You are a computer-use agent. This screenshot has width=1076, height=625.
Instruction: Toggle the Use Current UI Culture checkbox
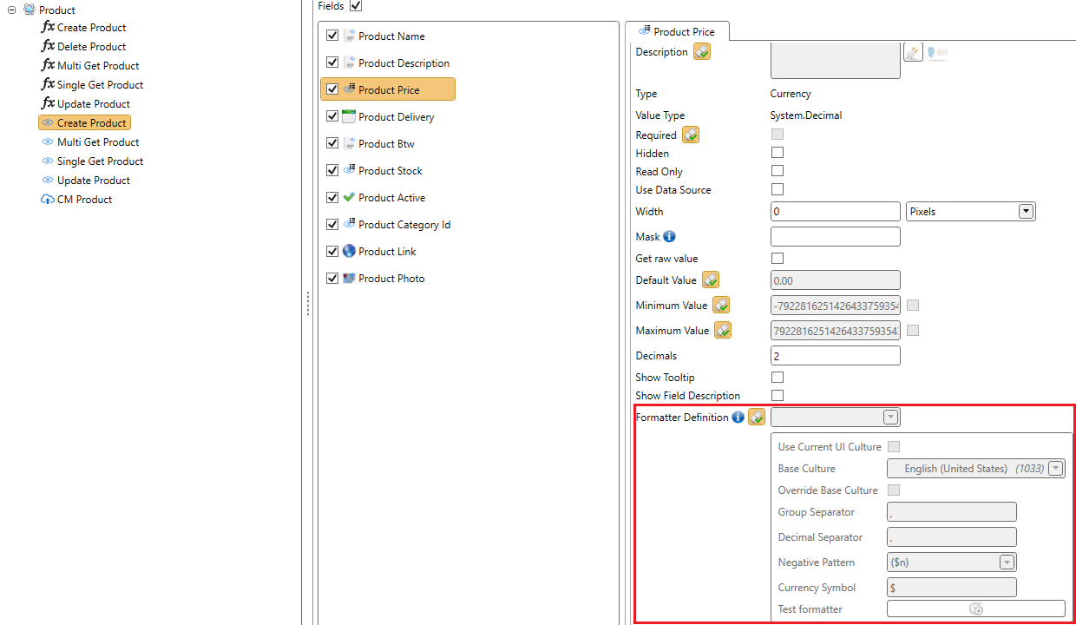894,446
